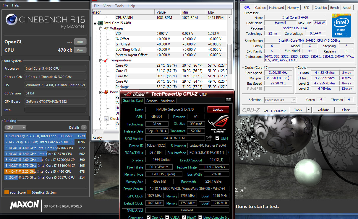Open the Mainboard tab in CPU-Z
The height and width of the screenshot is (219, 358).
coord(276,8)
